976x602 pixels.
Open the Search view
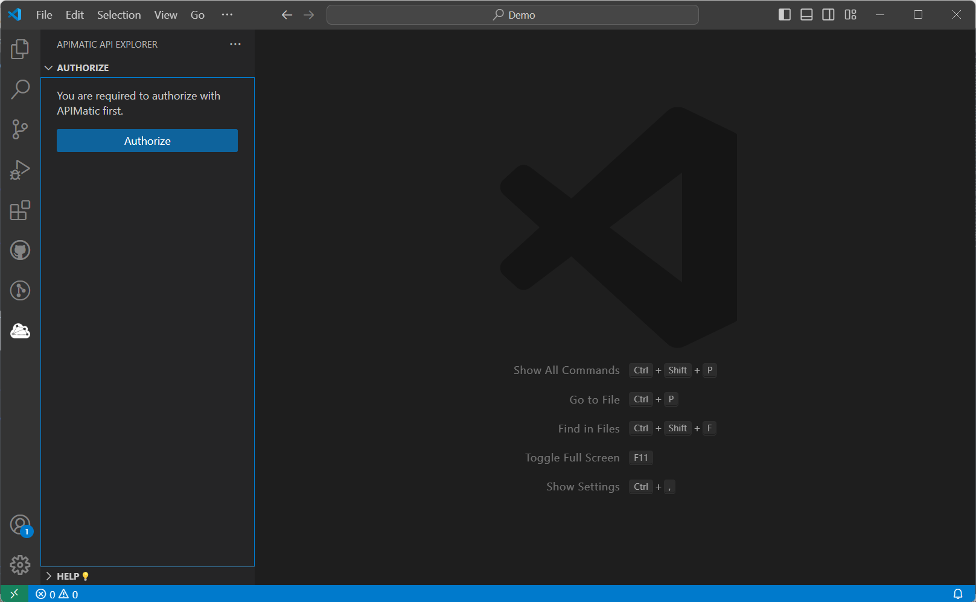click(20, 89)
